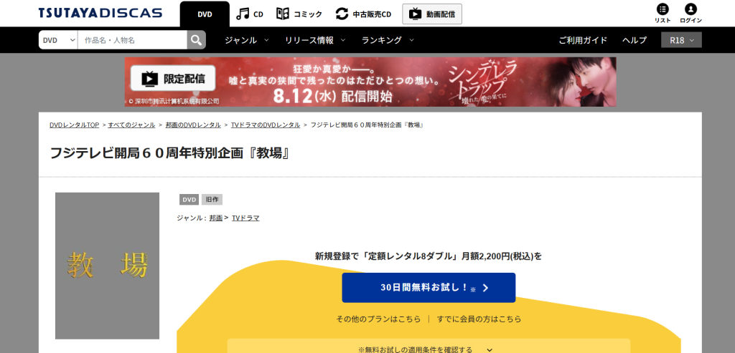Switch to the コミック tab
735x353 pixels.
299,14
